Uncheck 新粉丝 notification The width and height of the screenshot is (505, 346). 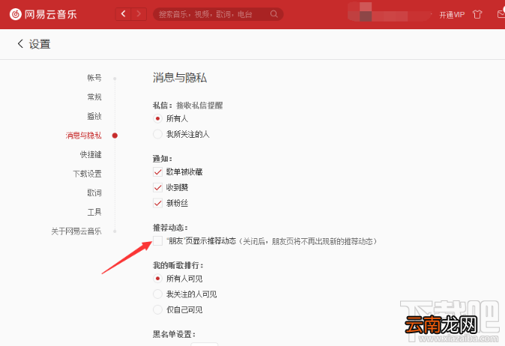tap(157, 203)
